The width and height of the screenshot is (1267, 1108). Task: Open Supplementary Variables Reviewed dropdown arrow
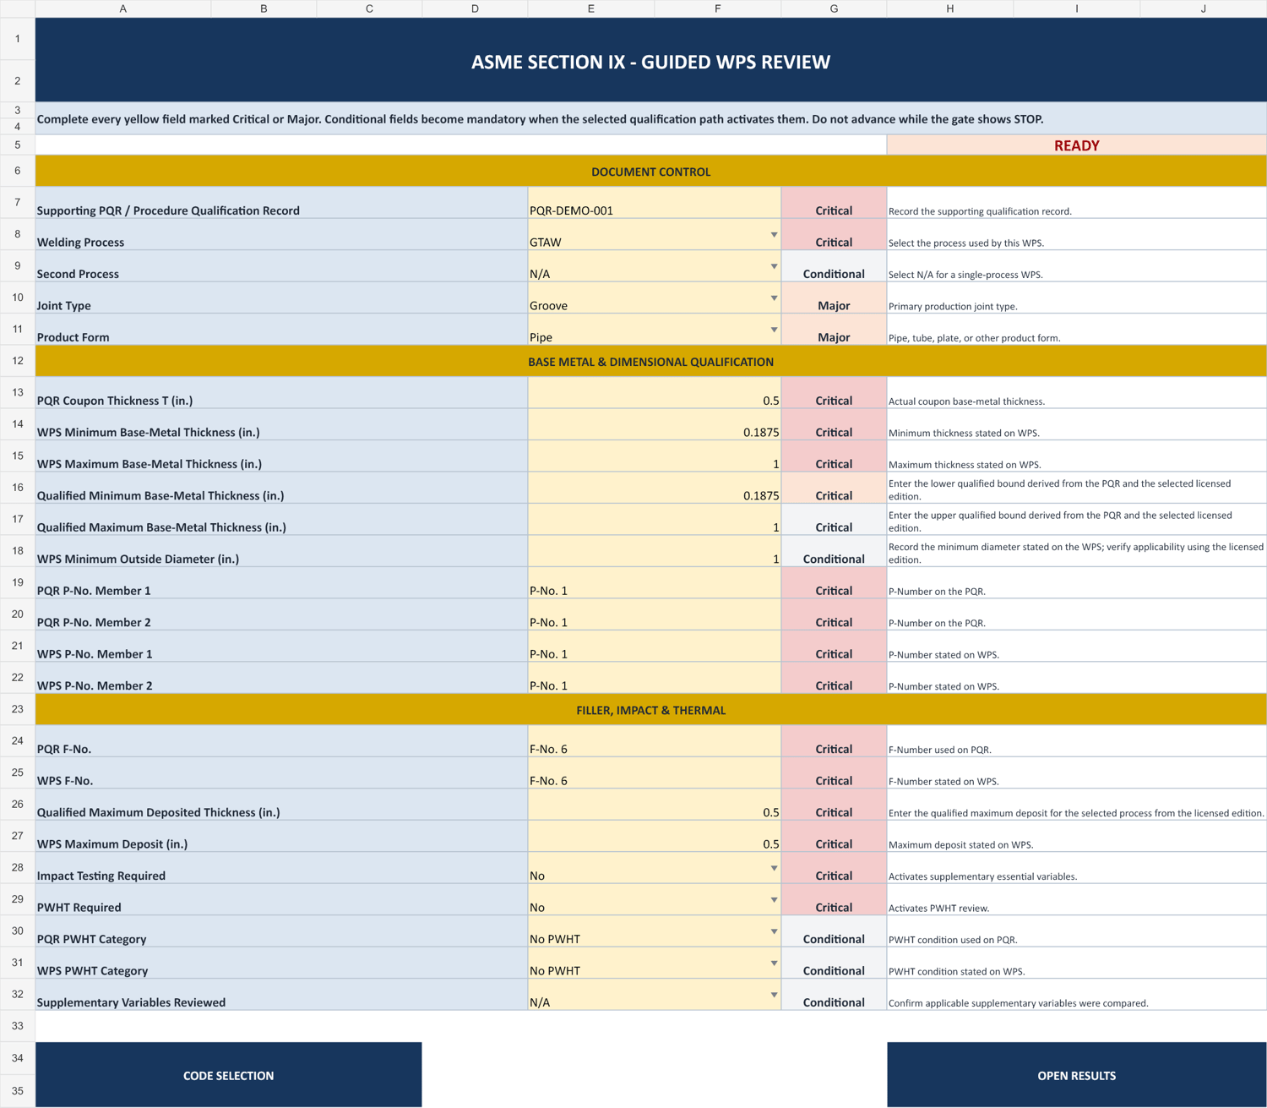pyautogui.click(x=773, y=995)
